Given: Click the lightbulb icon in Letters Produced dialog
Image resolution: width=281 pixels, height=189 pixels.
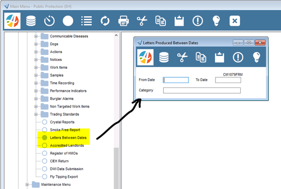Looking at the screenshot, I should click(x=256, y=57).
